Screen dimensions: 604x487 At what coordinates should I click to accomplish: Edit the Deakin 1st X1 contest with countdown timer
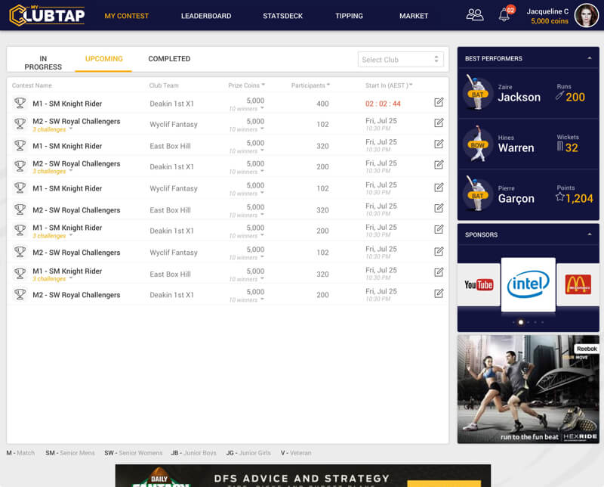[x=439, y=102]
